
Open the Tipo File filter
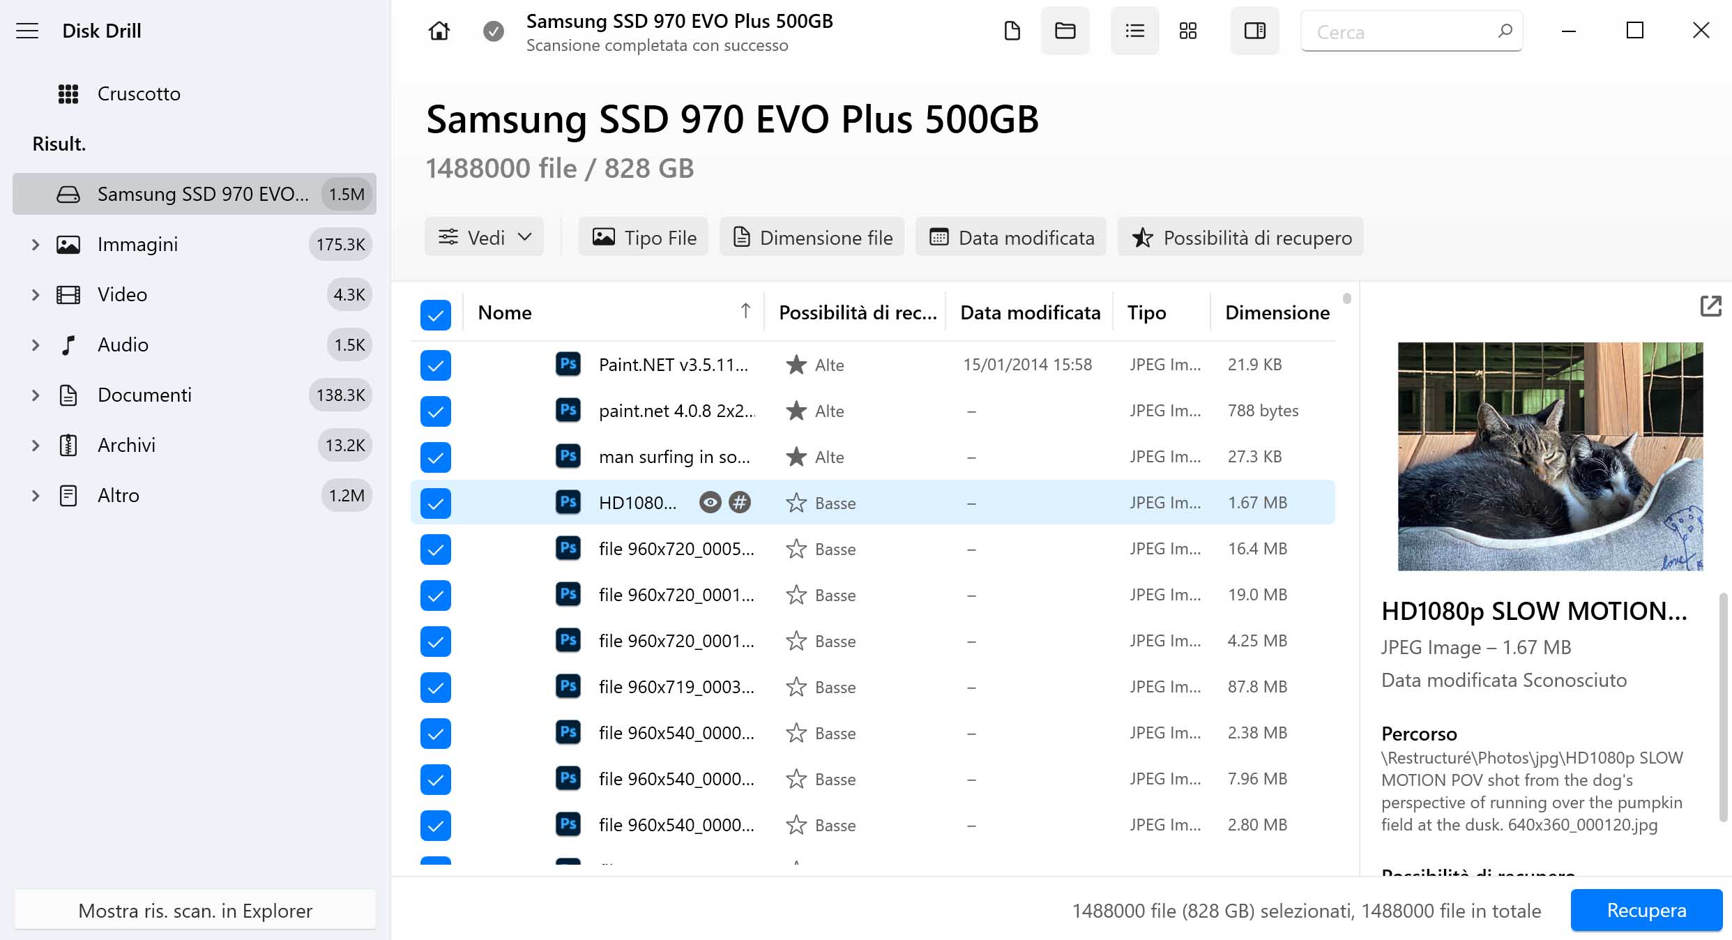coord(643,237)
